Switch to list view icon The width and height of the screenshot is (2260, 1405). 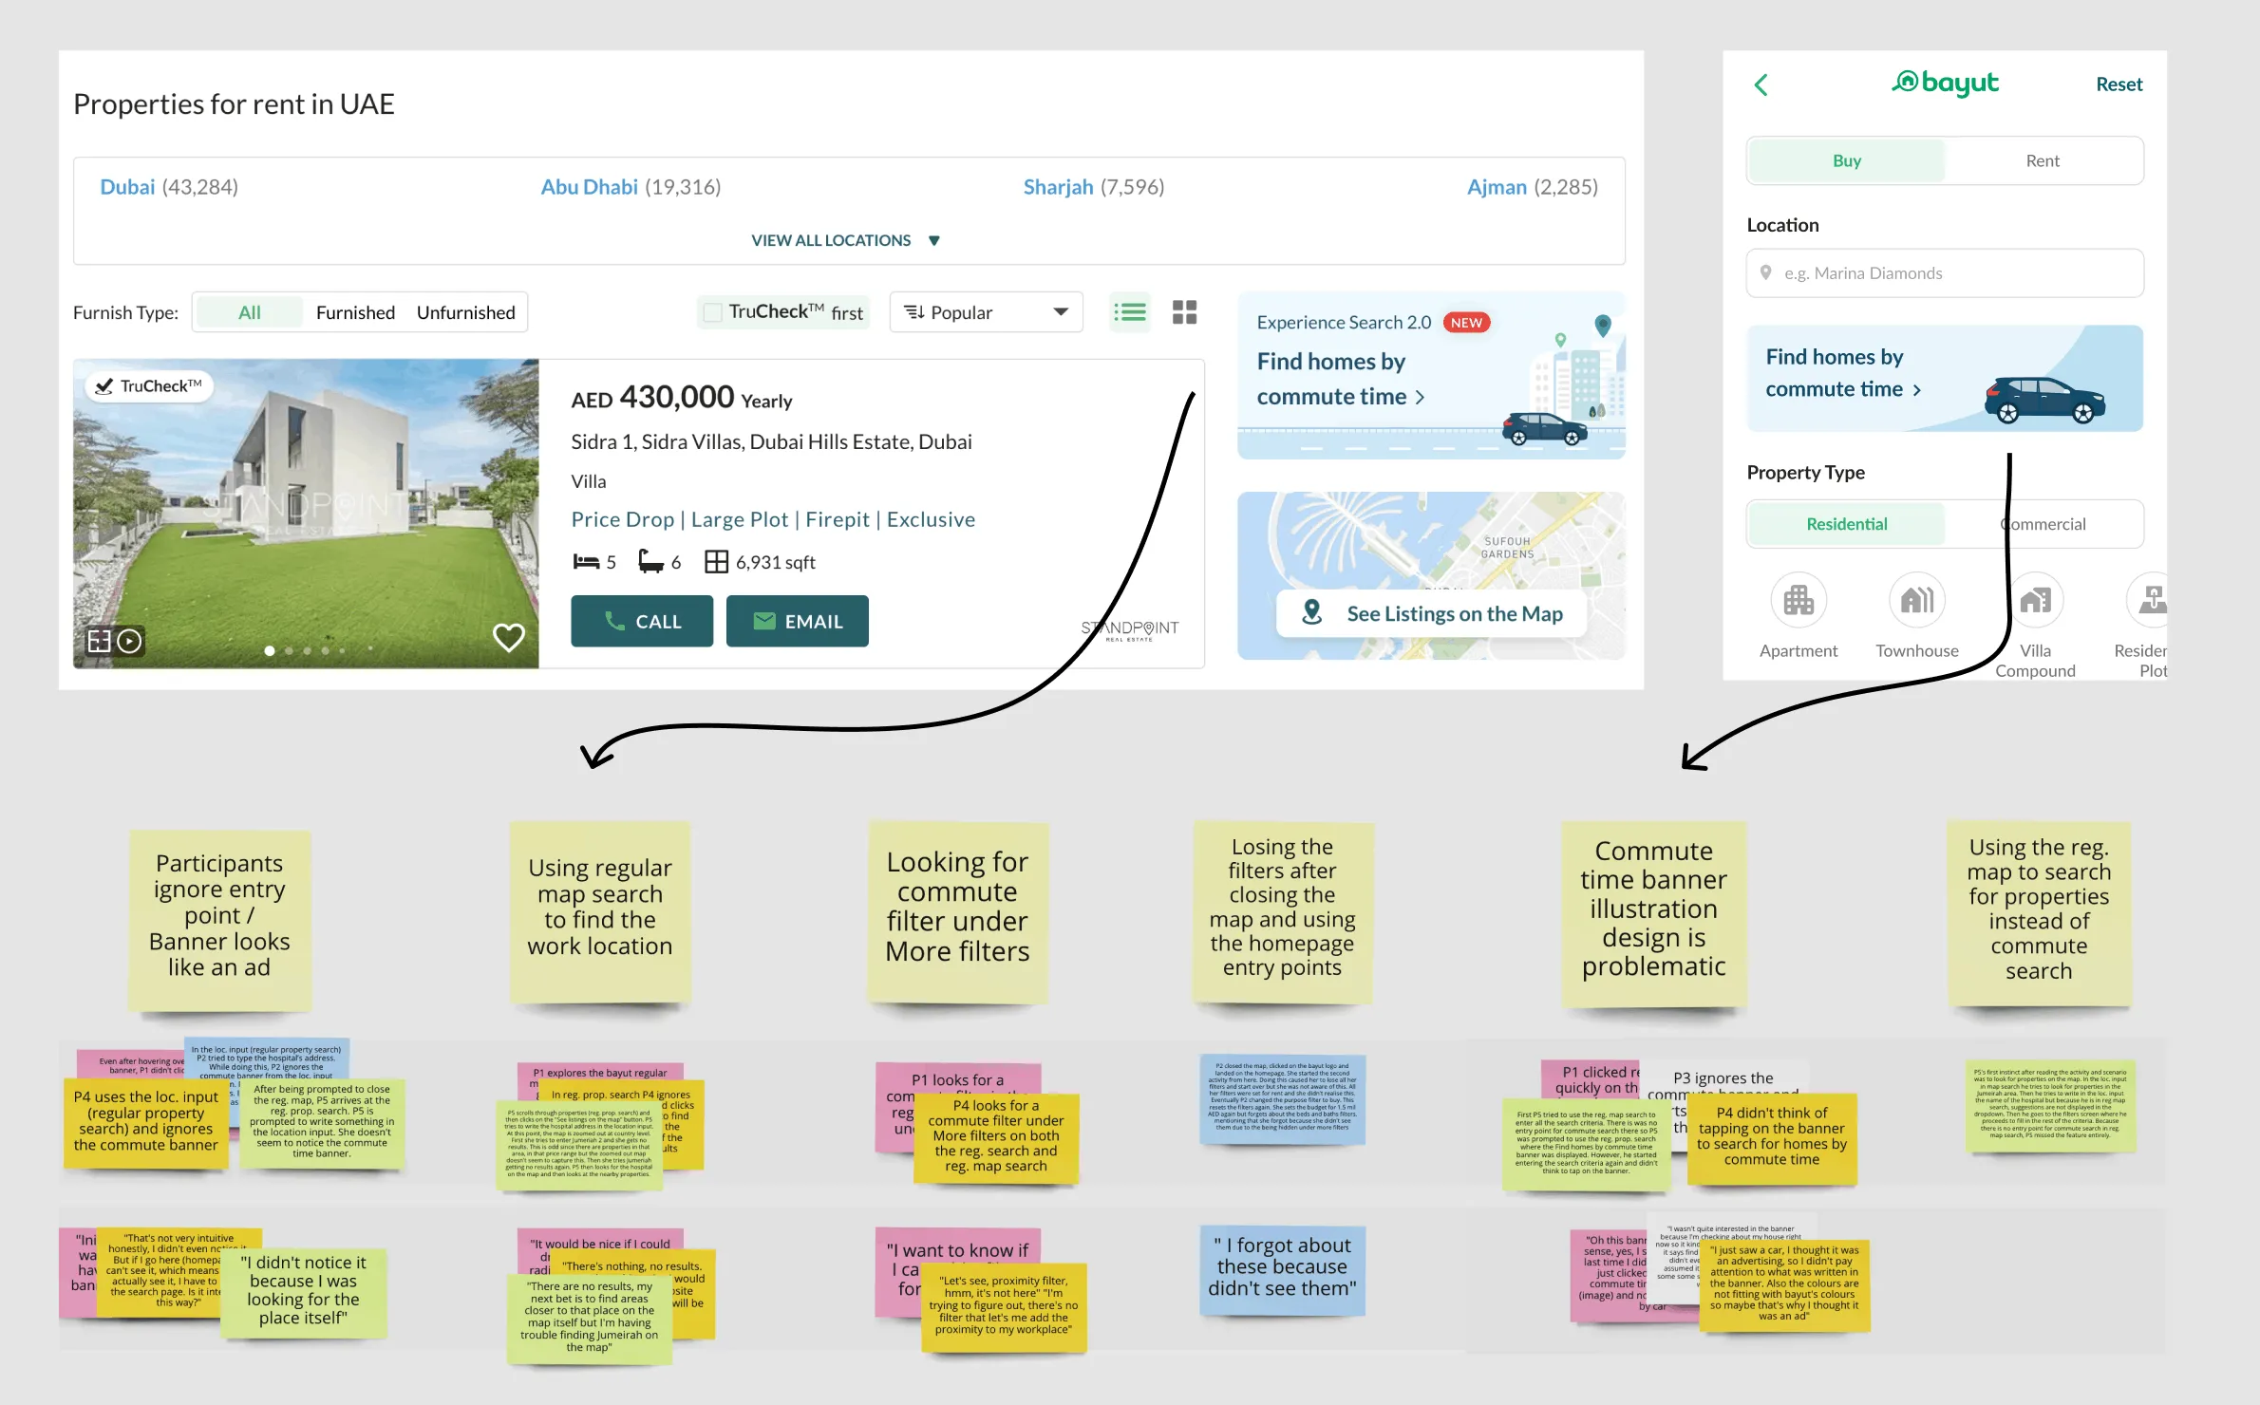1129,312
